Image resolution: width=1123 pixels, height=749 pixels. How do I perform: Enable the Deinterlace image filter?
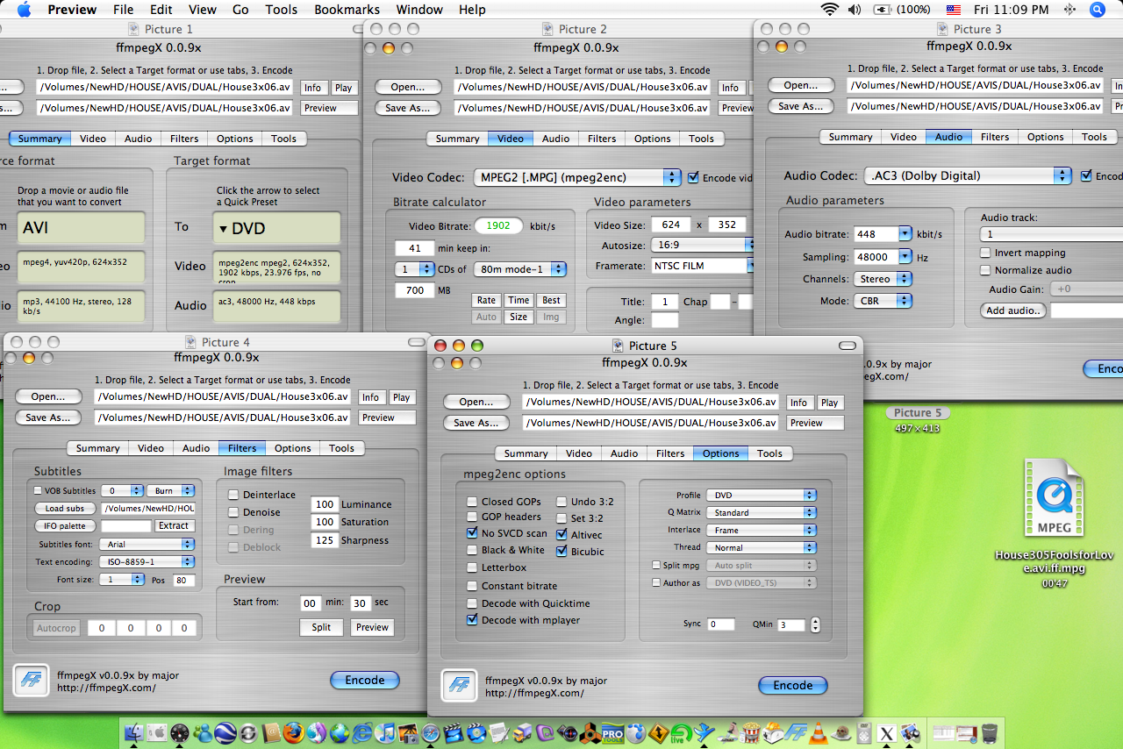coord(233,495)
